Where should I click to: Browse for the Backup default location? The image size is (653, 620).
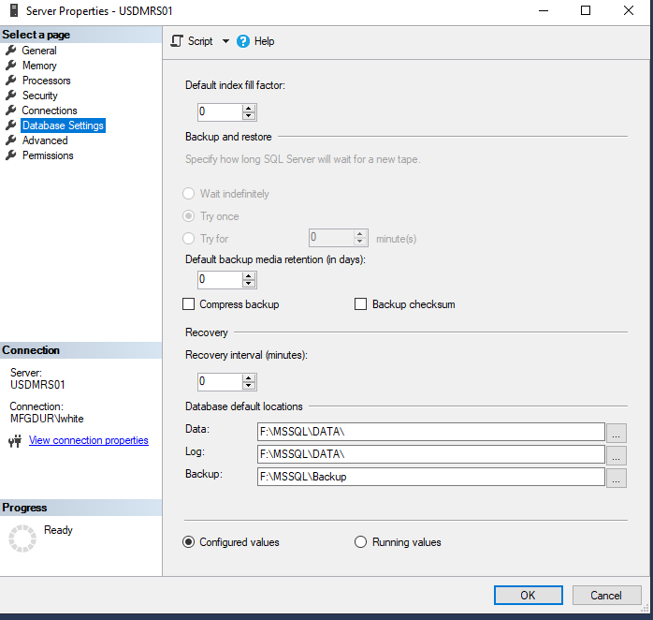[617, 478]
